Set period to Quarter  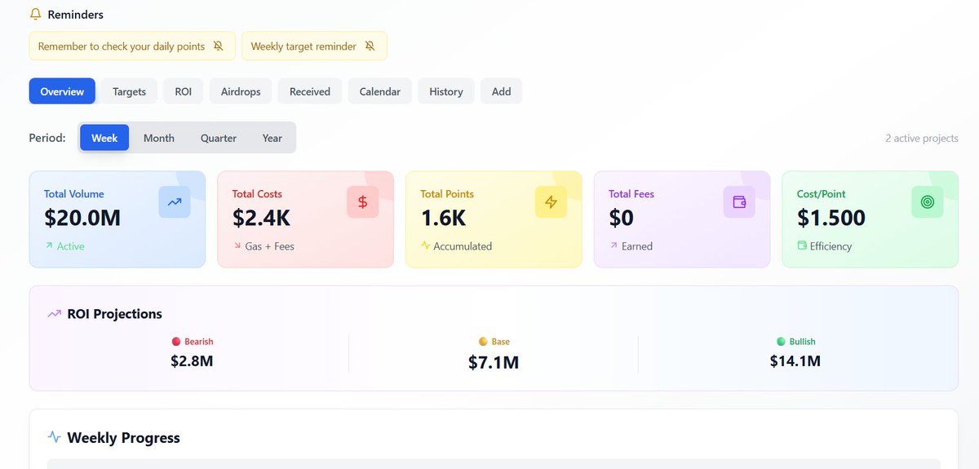coord(219,138)
